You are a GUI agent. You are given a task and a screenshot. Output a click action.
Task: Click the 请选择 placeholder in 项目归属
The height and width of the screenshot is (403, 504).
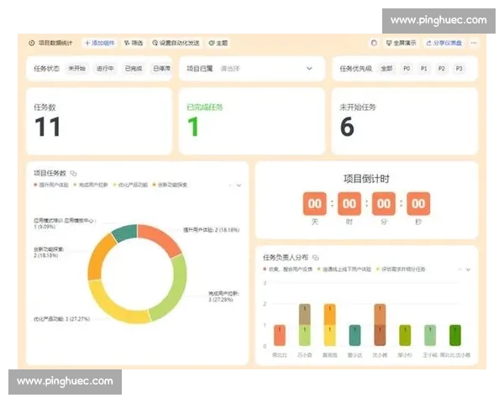(x=230, y=69)
